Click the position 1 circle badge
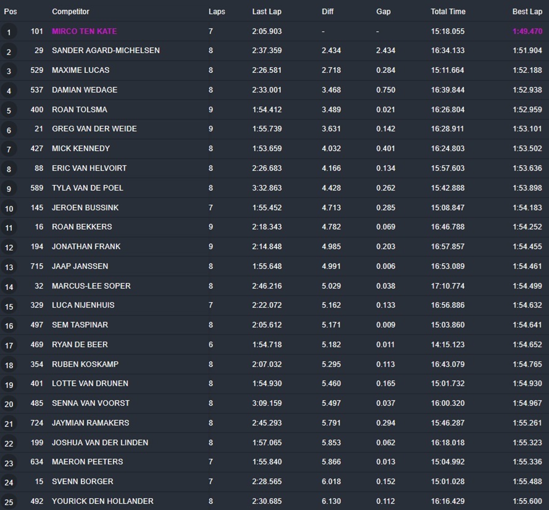This screenshot has height=510, width=549. click(9, 32)
